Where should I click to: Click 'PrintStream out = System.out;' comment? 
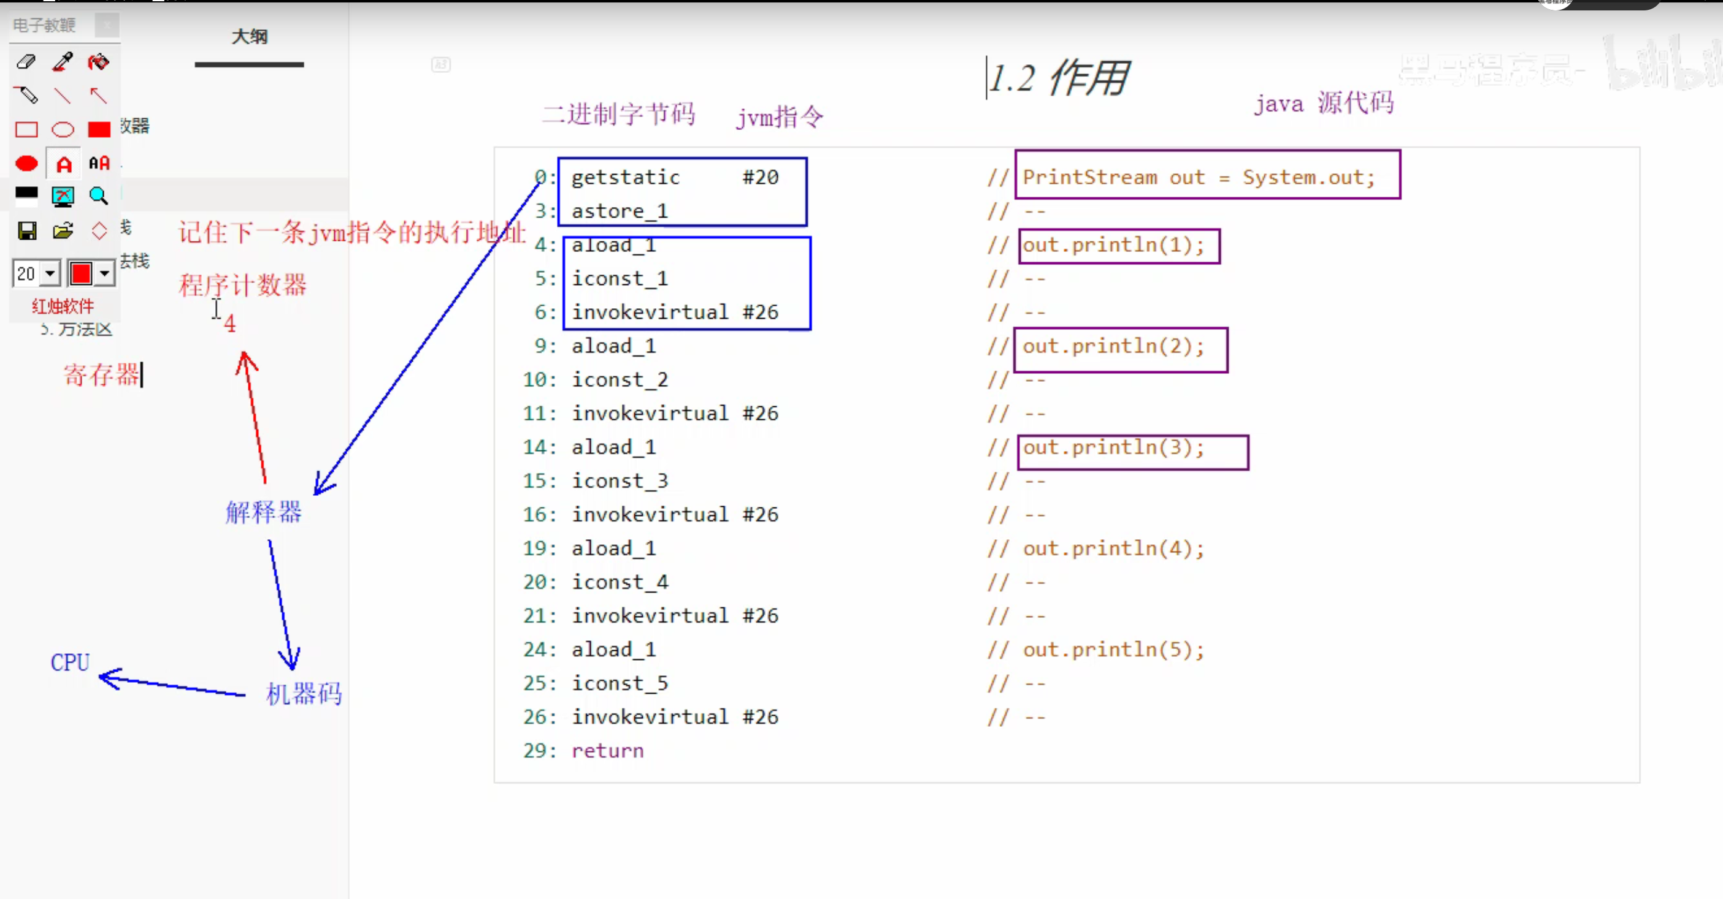pyautogui.click(x=1199, y=177)
